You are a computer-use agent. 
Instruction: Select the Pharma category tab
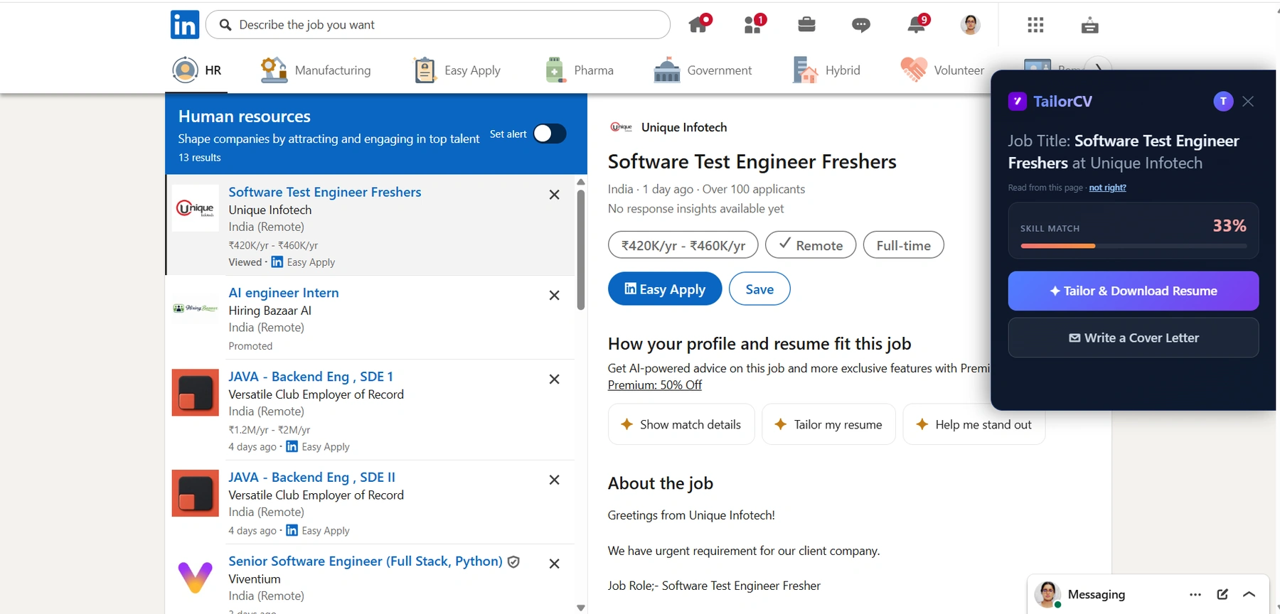pyautogui.click(x=579, y=70)
